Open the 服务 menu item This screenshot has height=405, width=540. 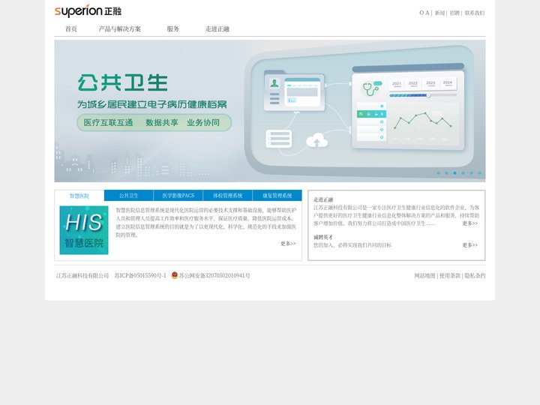tap(173, 29)
